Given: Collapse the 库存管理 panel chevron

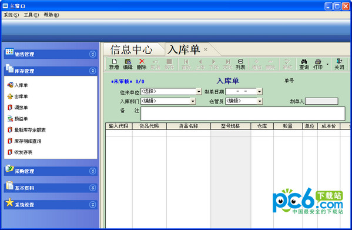Looking at the screenshot, I should [x=92, y=71].
